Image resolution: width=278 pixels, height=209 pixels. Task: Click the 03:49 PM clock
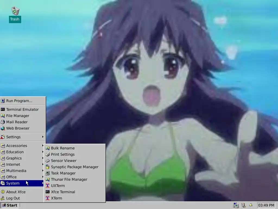(x=266, y=205)
